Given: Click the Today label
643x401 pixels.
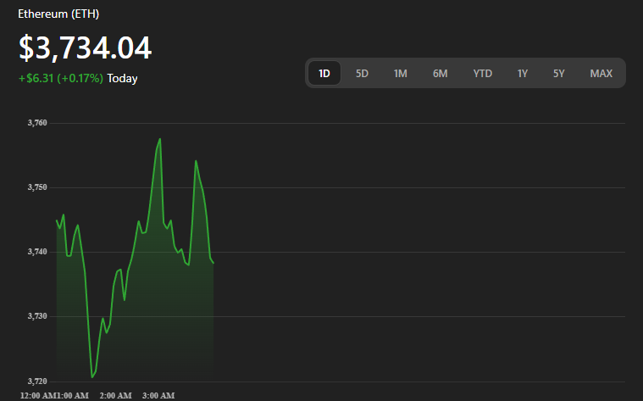Looking at the screenshot, I should (122, 78).
